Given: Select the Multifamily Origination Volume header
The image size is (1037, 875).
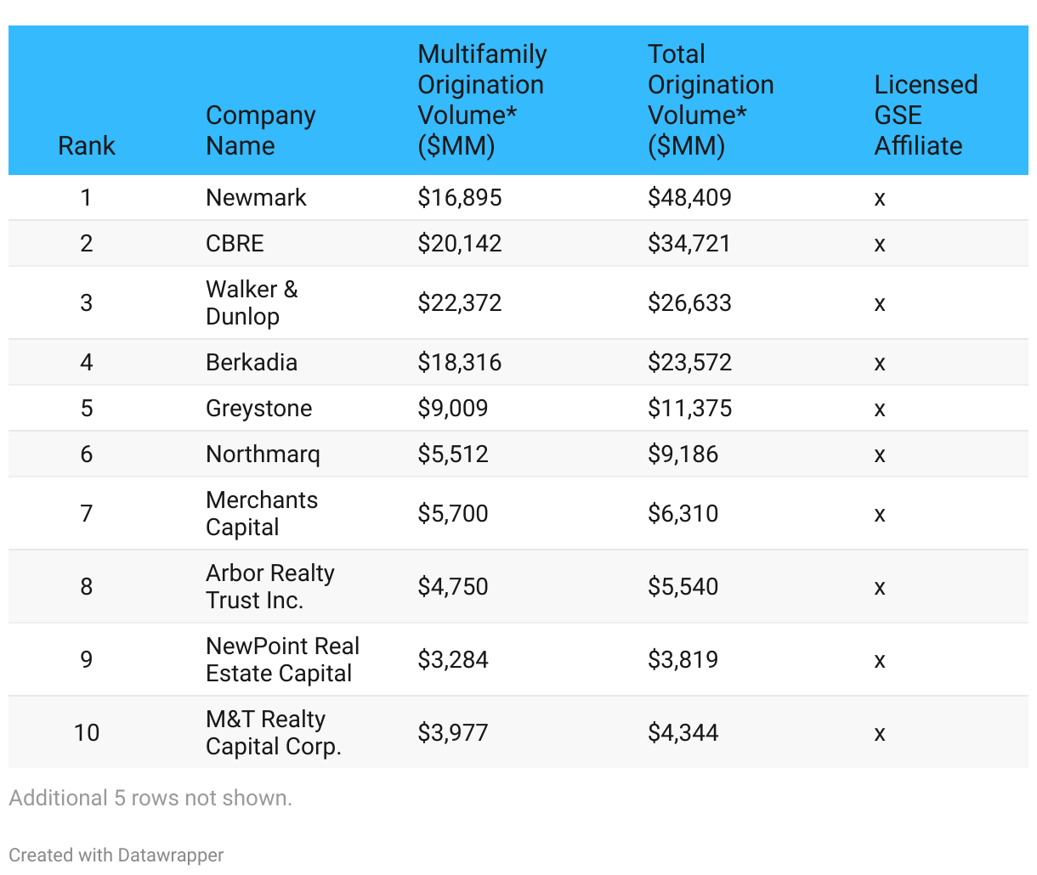Looking at the screenshot, I should (482, 100).
